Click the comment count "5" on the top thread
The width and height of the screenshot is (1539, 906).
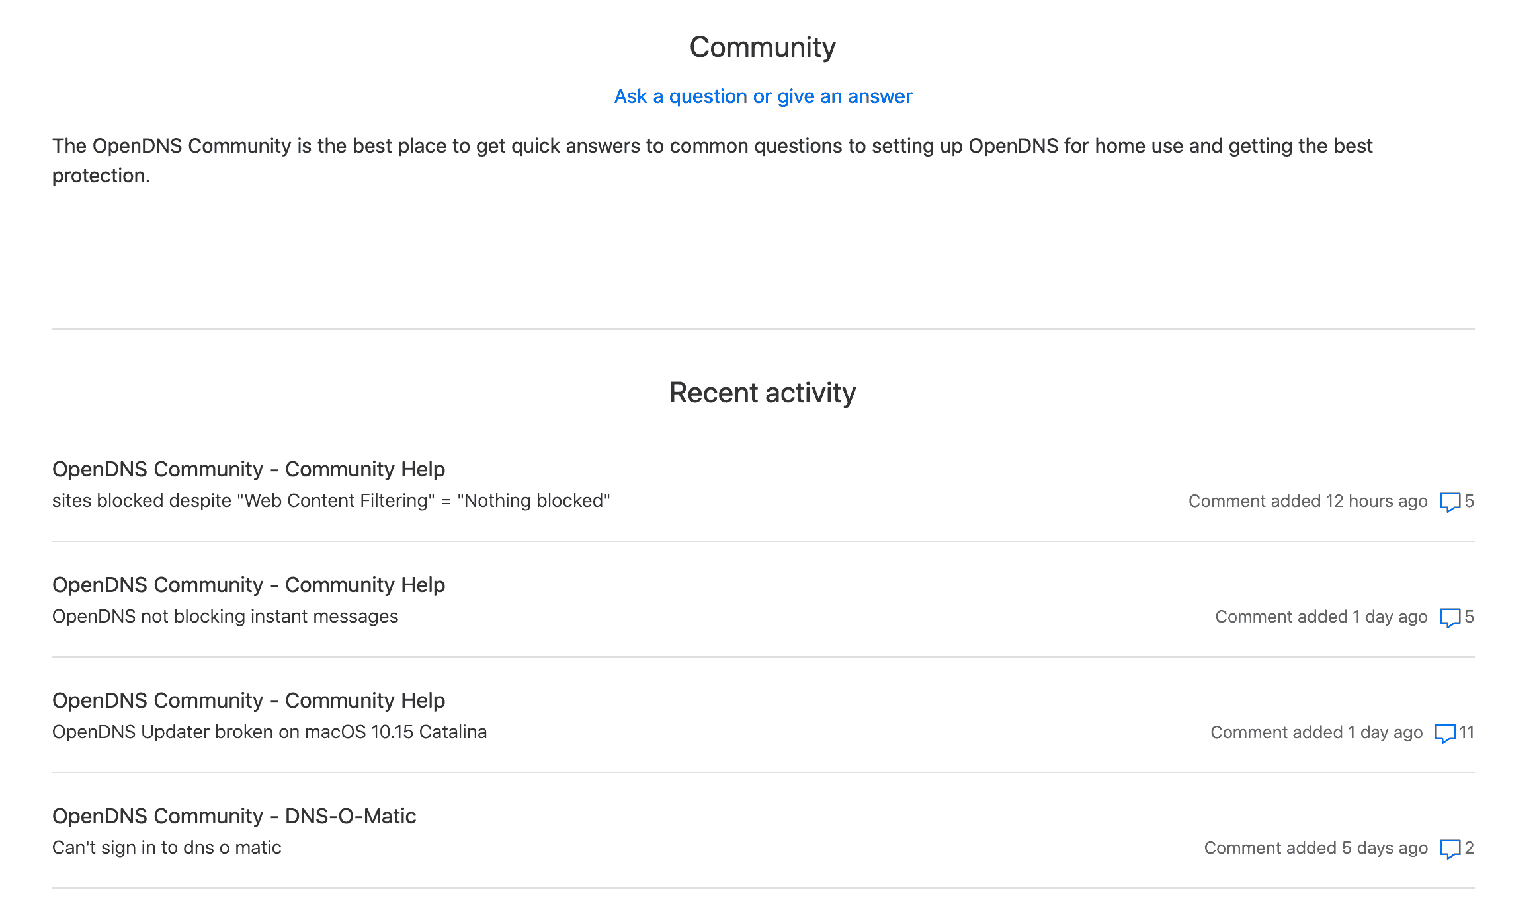pos(1470,502)
